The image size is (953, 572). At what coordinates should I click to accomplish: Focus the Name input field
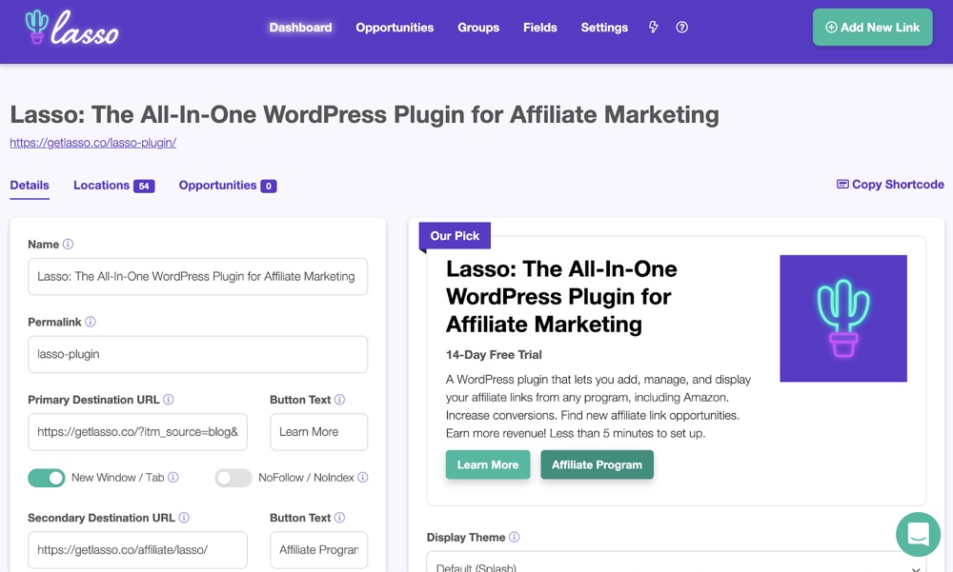[197, 277]
